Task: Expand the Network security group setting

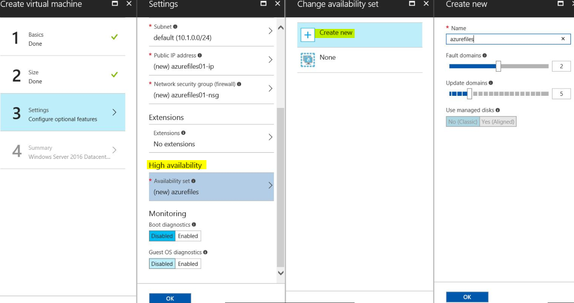Action: coord(270,88)
